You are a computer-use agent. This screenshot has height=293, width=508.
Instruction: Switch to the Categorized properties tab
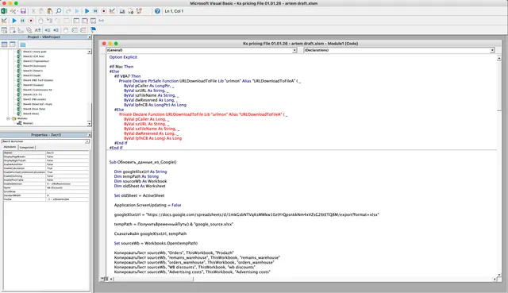(x=26, y=147)
